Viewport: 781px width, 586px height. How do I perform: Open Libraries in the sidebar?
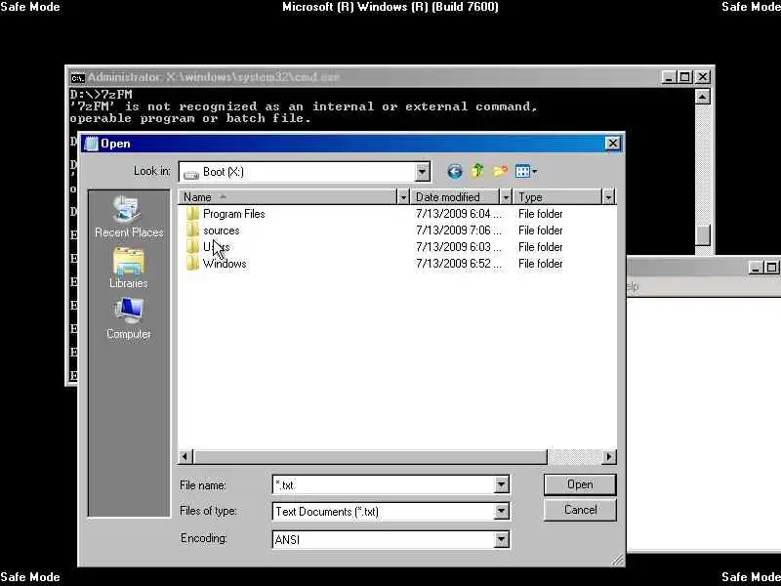(129, 268)
